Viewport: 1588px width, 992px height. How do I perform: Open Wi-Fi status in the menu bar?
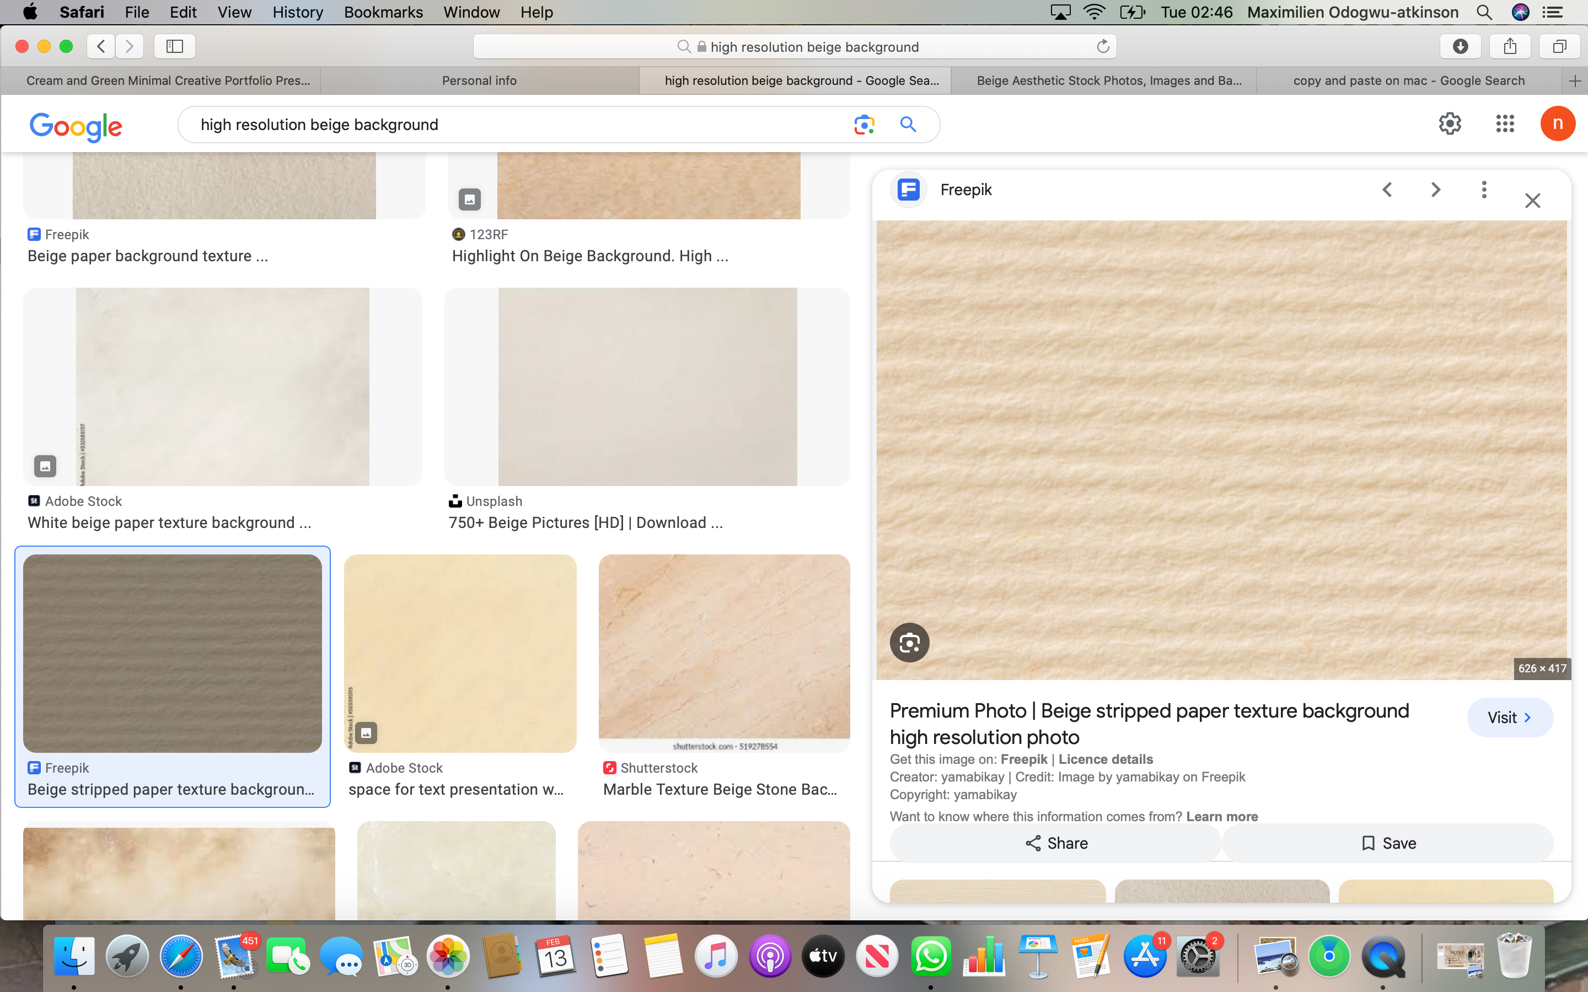[x=1094, y=12]
